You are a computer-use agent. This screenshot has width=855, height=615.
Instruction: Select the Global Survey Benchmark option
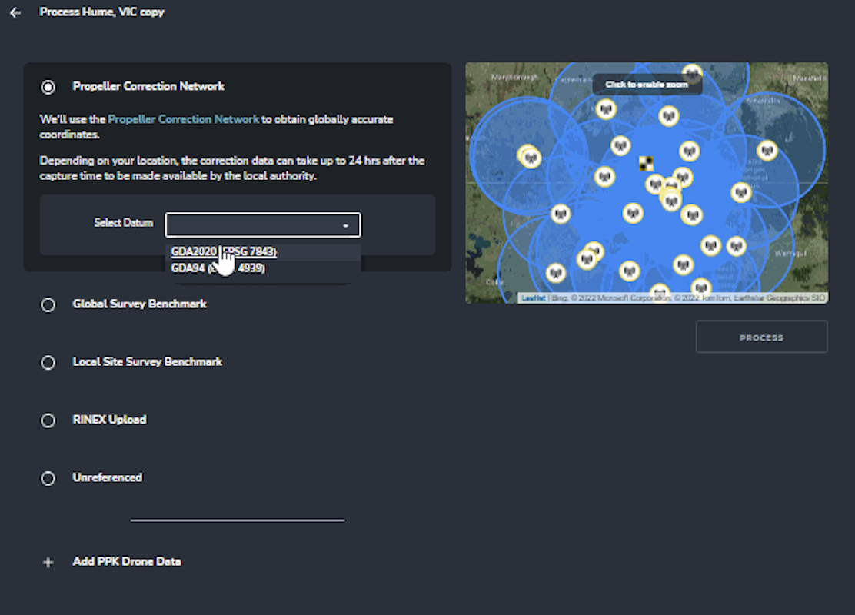[48, 304]
